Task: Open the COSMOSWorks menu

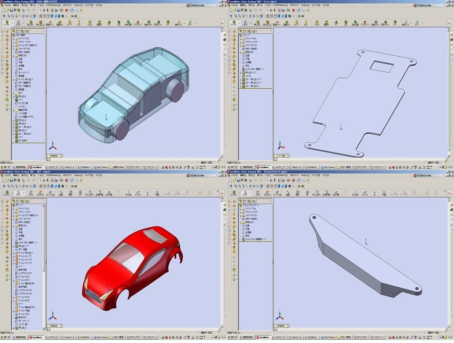Action: 54,6
